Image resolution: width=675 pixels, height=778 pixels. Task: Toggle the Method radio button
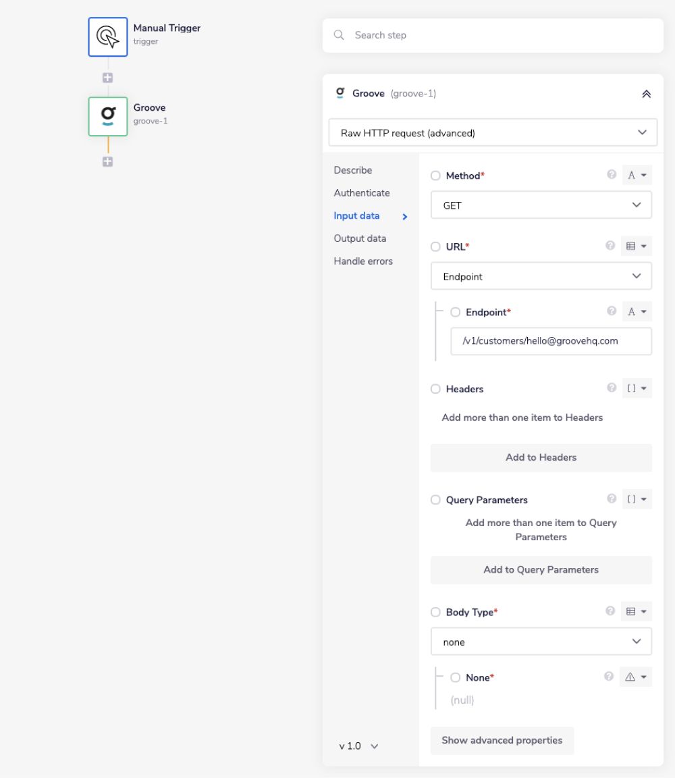point(435,176)
